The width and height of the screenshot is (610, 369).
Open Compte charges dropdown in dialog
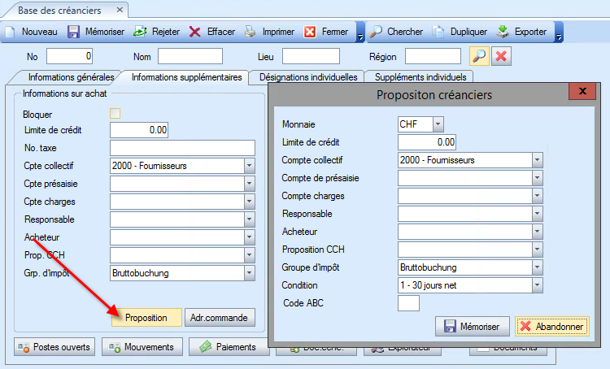[537, 196]
